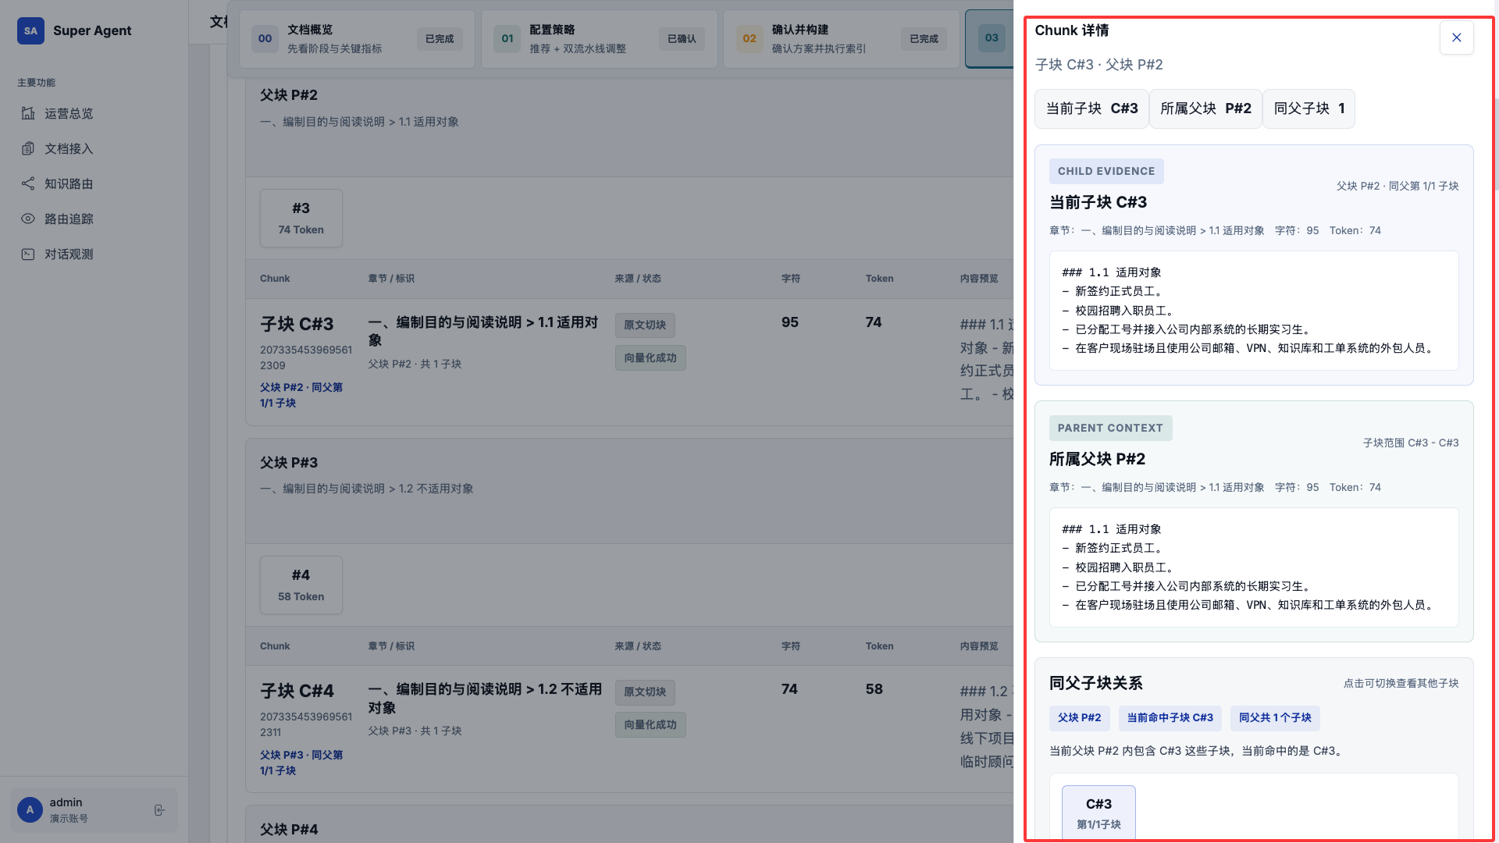The height and width of the screenshot is (843, 1499).
Task: Select the C#3 第1/1子块 card
Action: (x=1098, y=813)
